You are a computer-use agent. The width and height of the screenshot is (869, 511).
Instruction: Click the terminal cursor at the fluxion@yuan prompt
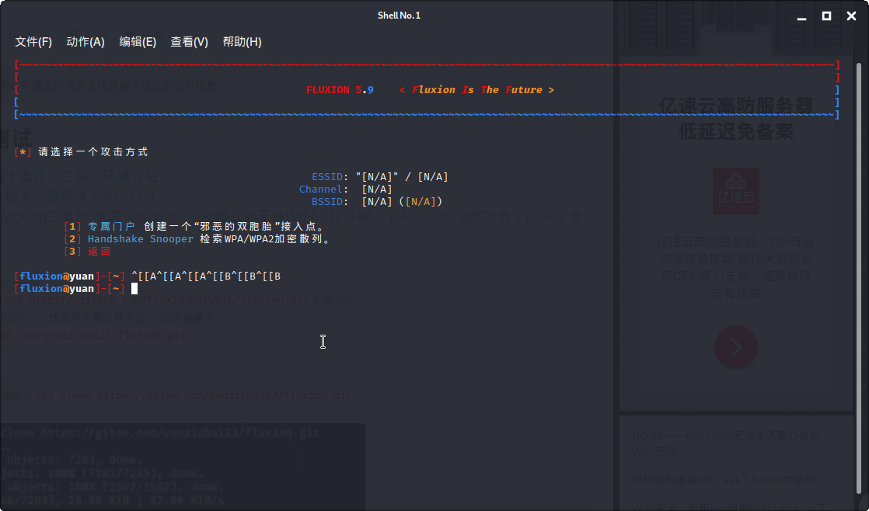(x=134, y=288)
